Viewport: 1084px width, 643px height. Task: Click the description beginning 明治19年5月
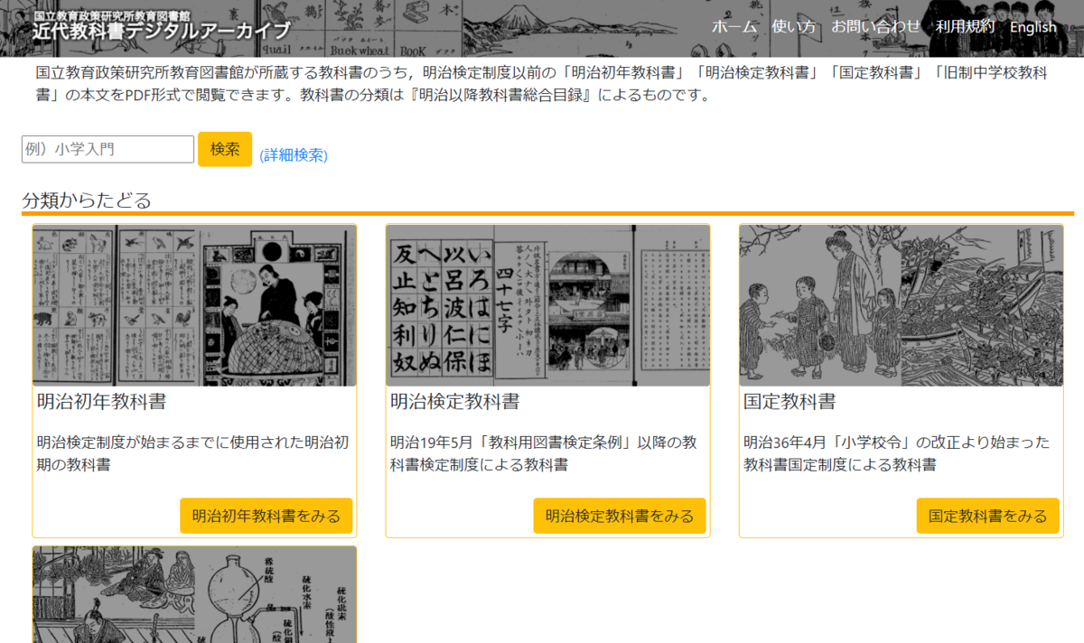coord(544,453)
